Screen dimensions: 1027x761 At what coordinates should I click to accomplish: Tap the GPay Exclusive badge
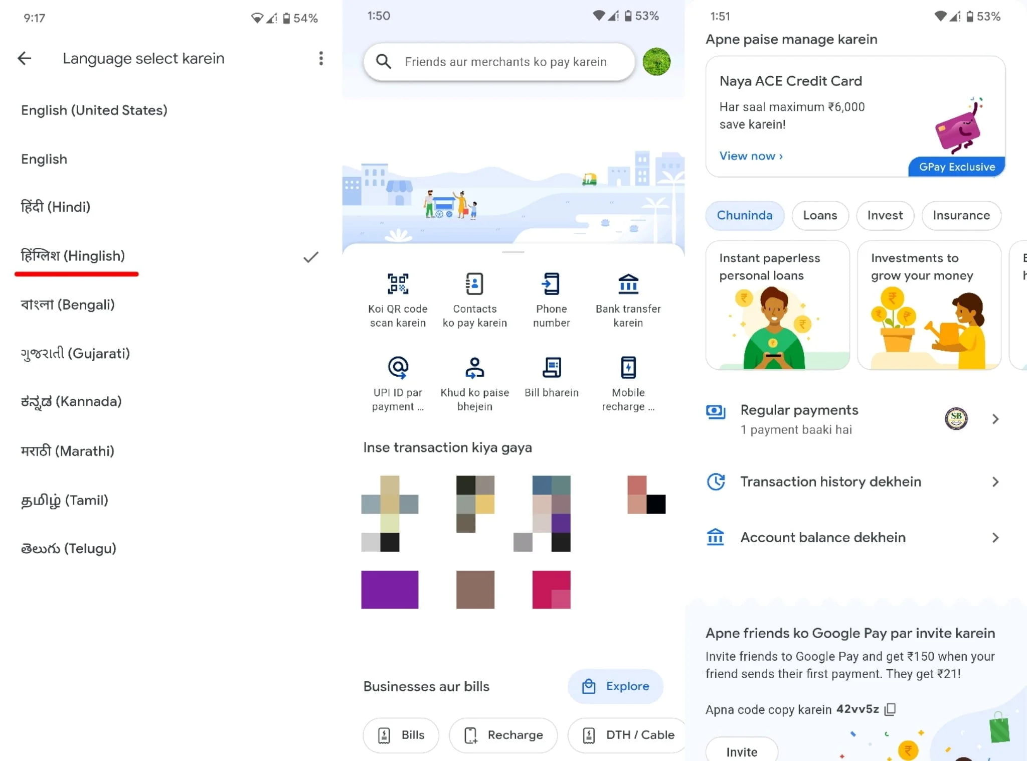tap(957, 167)
